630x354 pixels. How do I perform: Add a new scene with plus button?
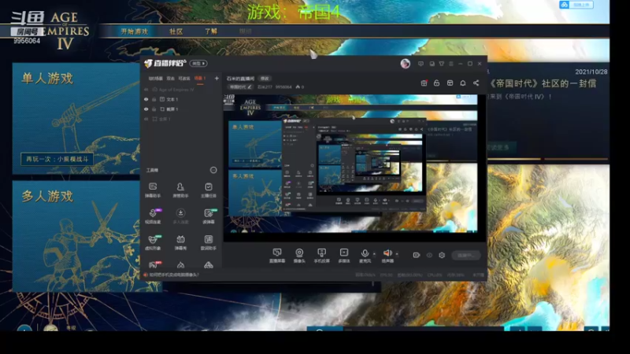(217, 78)
